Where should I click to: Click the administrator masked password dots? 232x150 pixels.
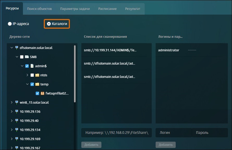tap(192, 50)
